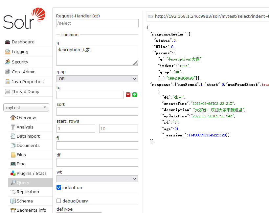Click the "_version_" value 1745003913145221120
Image resolution: width=269 pixels, height=213 pixels.
[x=207, y=135]
